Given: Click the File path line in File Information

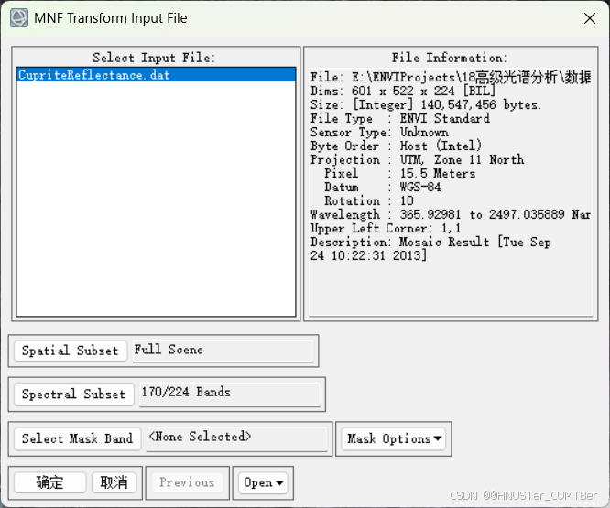Looking at the screenshot, I should click(x=451, y=78).
